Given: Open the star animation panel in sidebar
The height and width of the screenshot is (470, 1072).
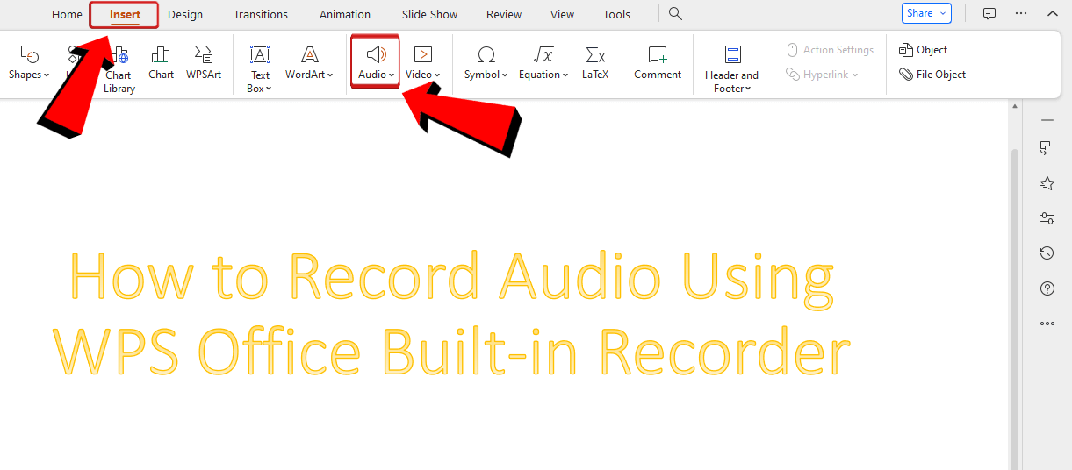Looking at the screenshot, I should click(x=1047, y=183).
